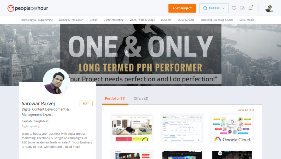Click the Post Project button
281x159 pixels.
point(182,8)
